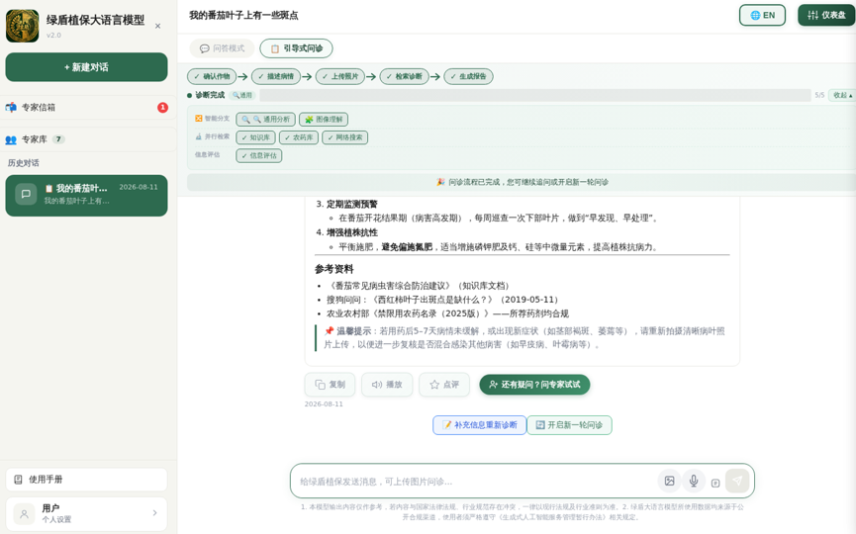Click 还有疑问？问专家试试 button
The height and width of the screenshot is (534, 856).
click(534, 385)
